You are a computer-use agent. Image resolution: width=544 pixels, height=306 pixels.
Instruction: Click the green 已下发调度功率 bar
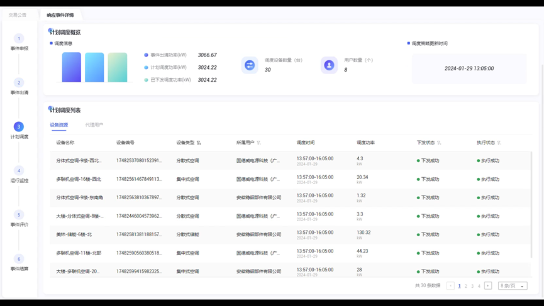pyautogui.click(x=117, y=67)
